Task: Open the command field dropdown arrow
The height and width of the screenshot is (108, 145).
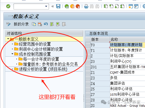Action: 46,7
